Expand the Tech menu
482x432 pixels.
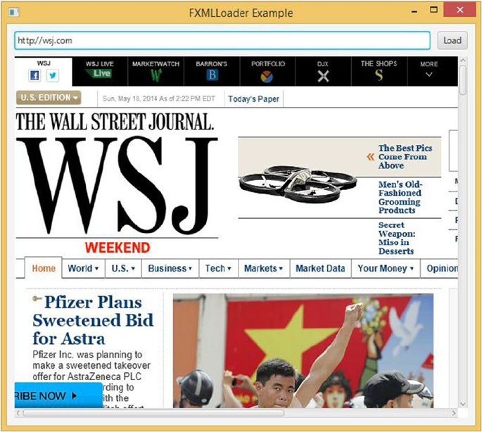(218, 269)
